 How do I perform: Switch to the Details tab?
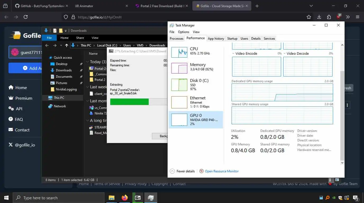tap(256, 39)
